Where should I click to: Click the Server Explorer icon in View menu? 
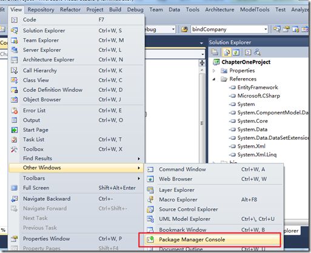click(14, 50)
